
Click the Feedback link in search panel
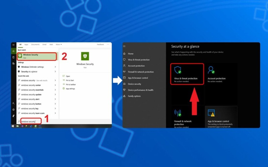click(x=100, y=44)
